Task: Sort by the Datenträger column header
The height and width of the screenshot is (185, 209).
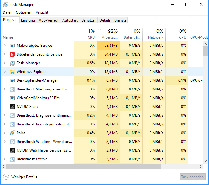Action: pos(131,35)
